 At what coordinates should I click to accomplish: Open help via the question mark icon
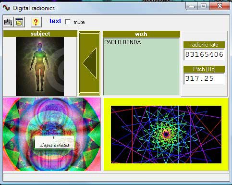[x=36, y=22]
